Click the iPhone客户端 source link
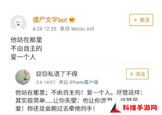Screen dimensions: 162x115 pos(84,82)
